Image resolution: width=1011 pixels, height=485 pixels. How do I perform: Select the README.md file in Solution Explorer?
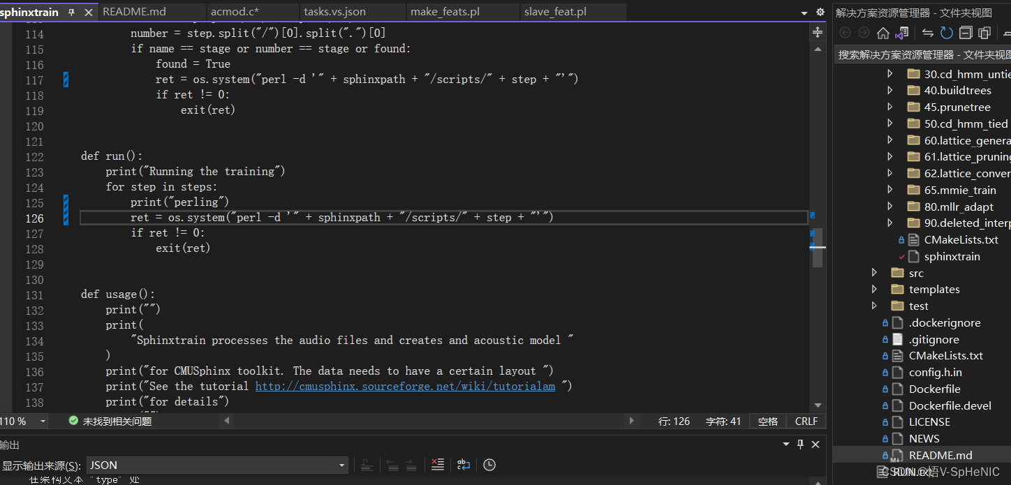coord(942,455)
